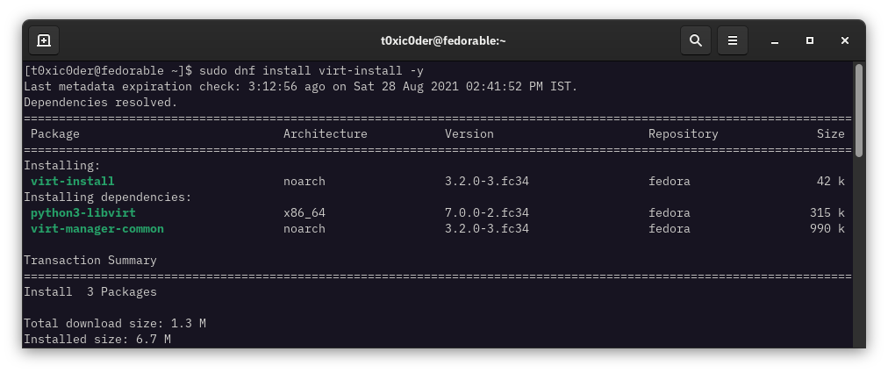The image size is (888, 373).
Task: Click the empty scrollbar track below the thumb
Action: 858,252
